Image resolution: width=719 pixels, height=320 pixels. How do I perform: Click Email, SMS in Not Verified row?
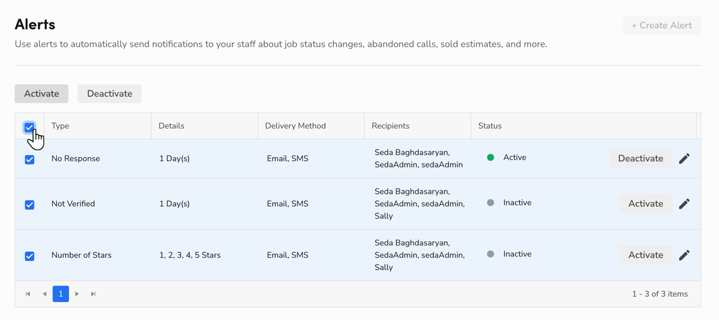pos(287,204)
